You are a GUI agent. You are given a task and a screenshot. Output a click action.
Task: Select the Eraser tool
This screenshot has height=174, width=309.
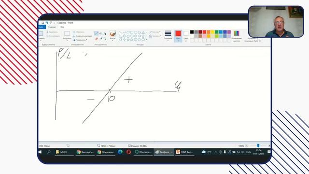[x=97, y=39]
